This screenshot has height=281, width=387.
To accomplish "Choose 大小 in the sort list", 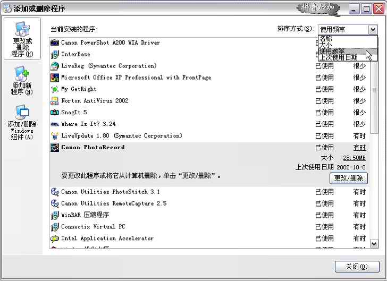I will [348, 45].
